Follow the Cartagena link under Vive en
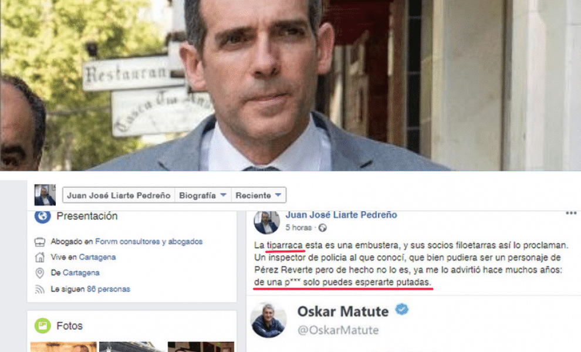581x352 pixels. pyautogui.click(x=97, y=257)
